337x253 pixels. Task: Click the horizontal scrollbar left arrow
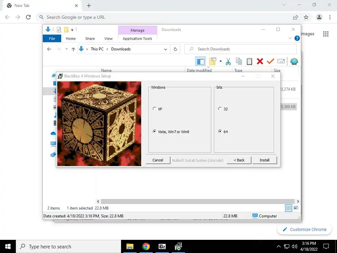pyautogui.click(x=98, y=201)
